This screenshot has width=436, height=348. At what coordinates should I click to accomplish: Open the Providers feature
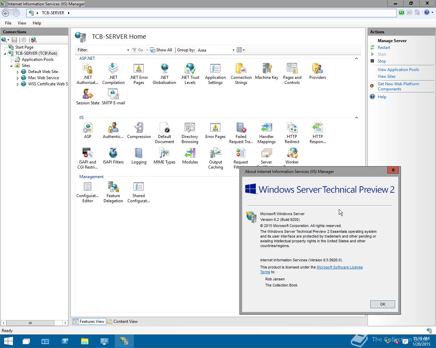click(317, 71)
